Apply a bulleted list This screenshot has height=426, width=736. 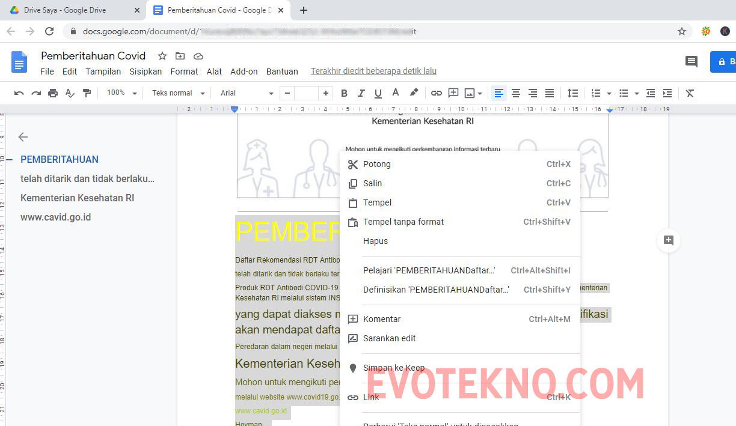[x=624, y=93]
